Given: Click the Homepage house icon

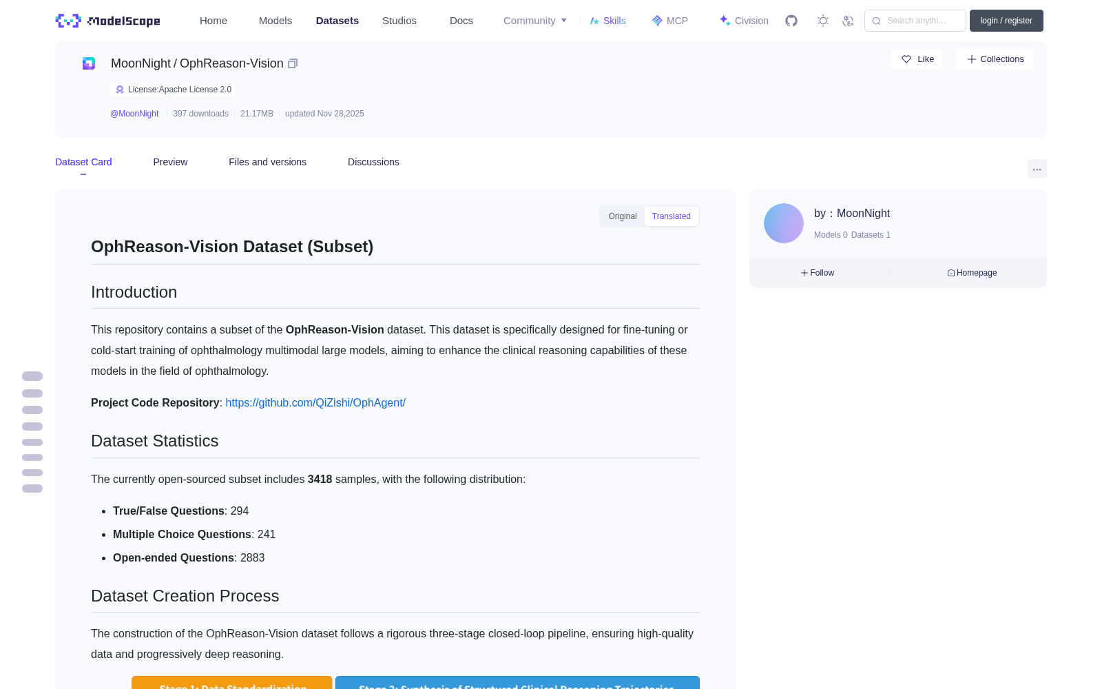Looking at the screenshot, I should point(951,273).
